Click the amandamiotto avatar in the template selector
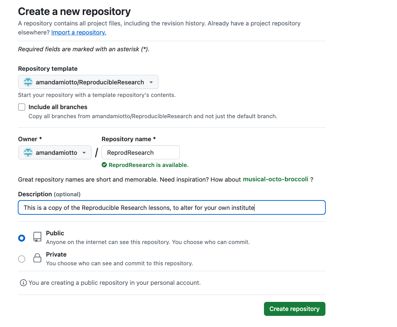The image size is (397, 327). click(x=27, y=82)
